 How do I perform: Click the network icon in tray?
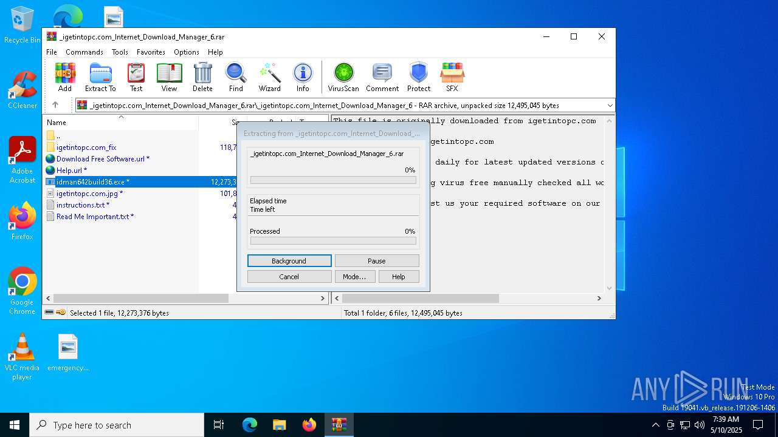pos(685,425)
